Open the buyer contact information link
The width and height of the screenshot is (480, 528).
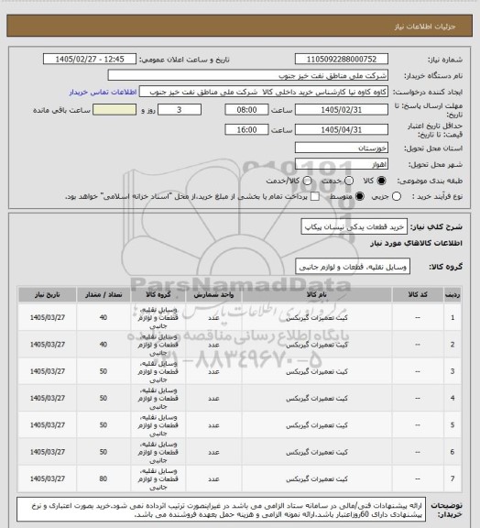click(103, 92)
